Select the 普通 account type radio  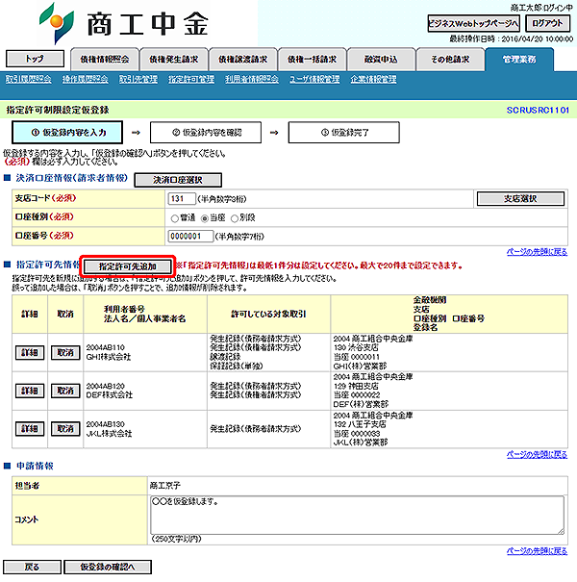pyautogui.click(x=174, y=218)
